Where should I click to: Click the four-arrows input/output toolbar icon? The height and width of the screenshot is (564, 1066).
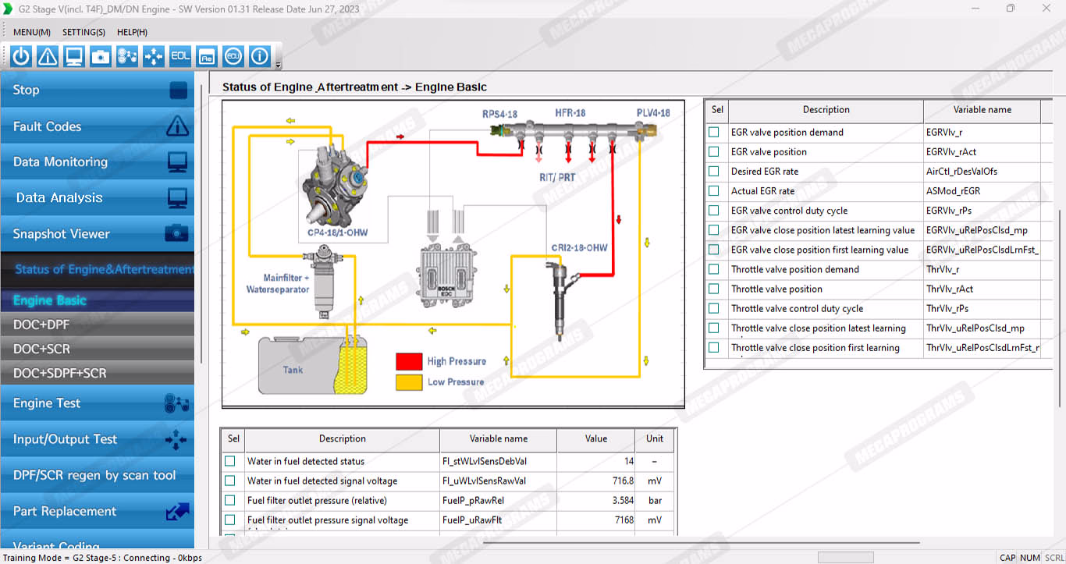(154, 56)
